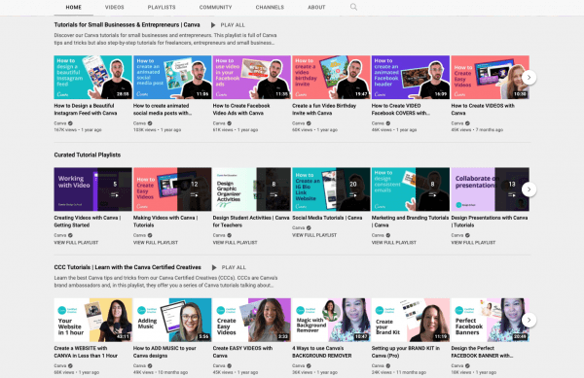Open Create your Brand Kit thumbnail

pyautogui.click(x=411, y=320)
